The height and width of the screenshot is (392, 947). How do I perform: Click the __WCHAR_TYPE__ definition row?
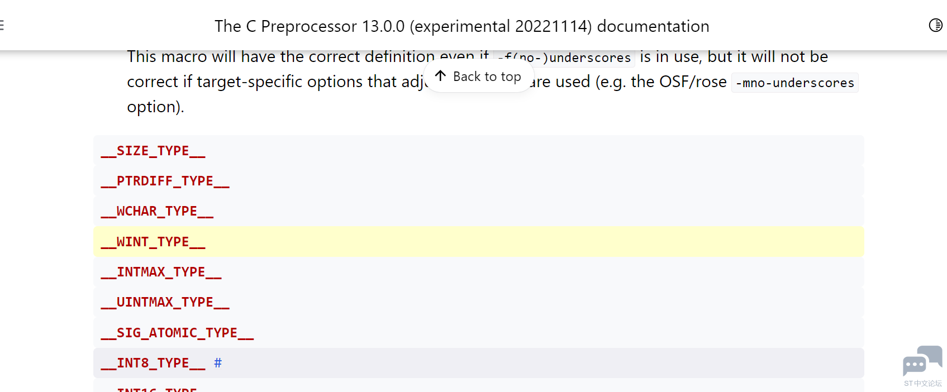pos(479,211)
